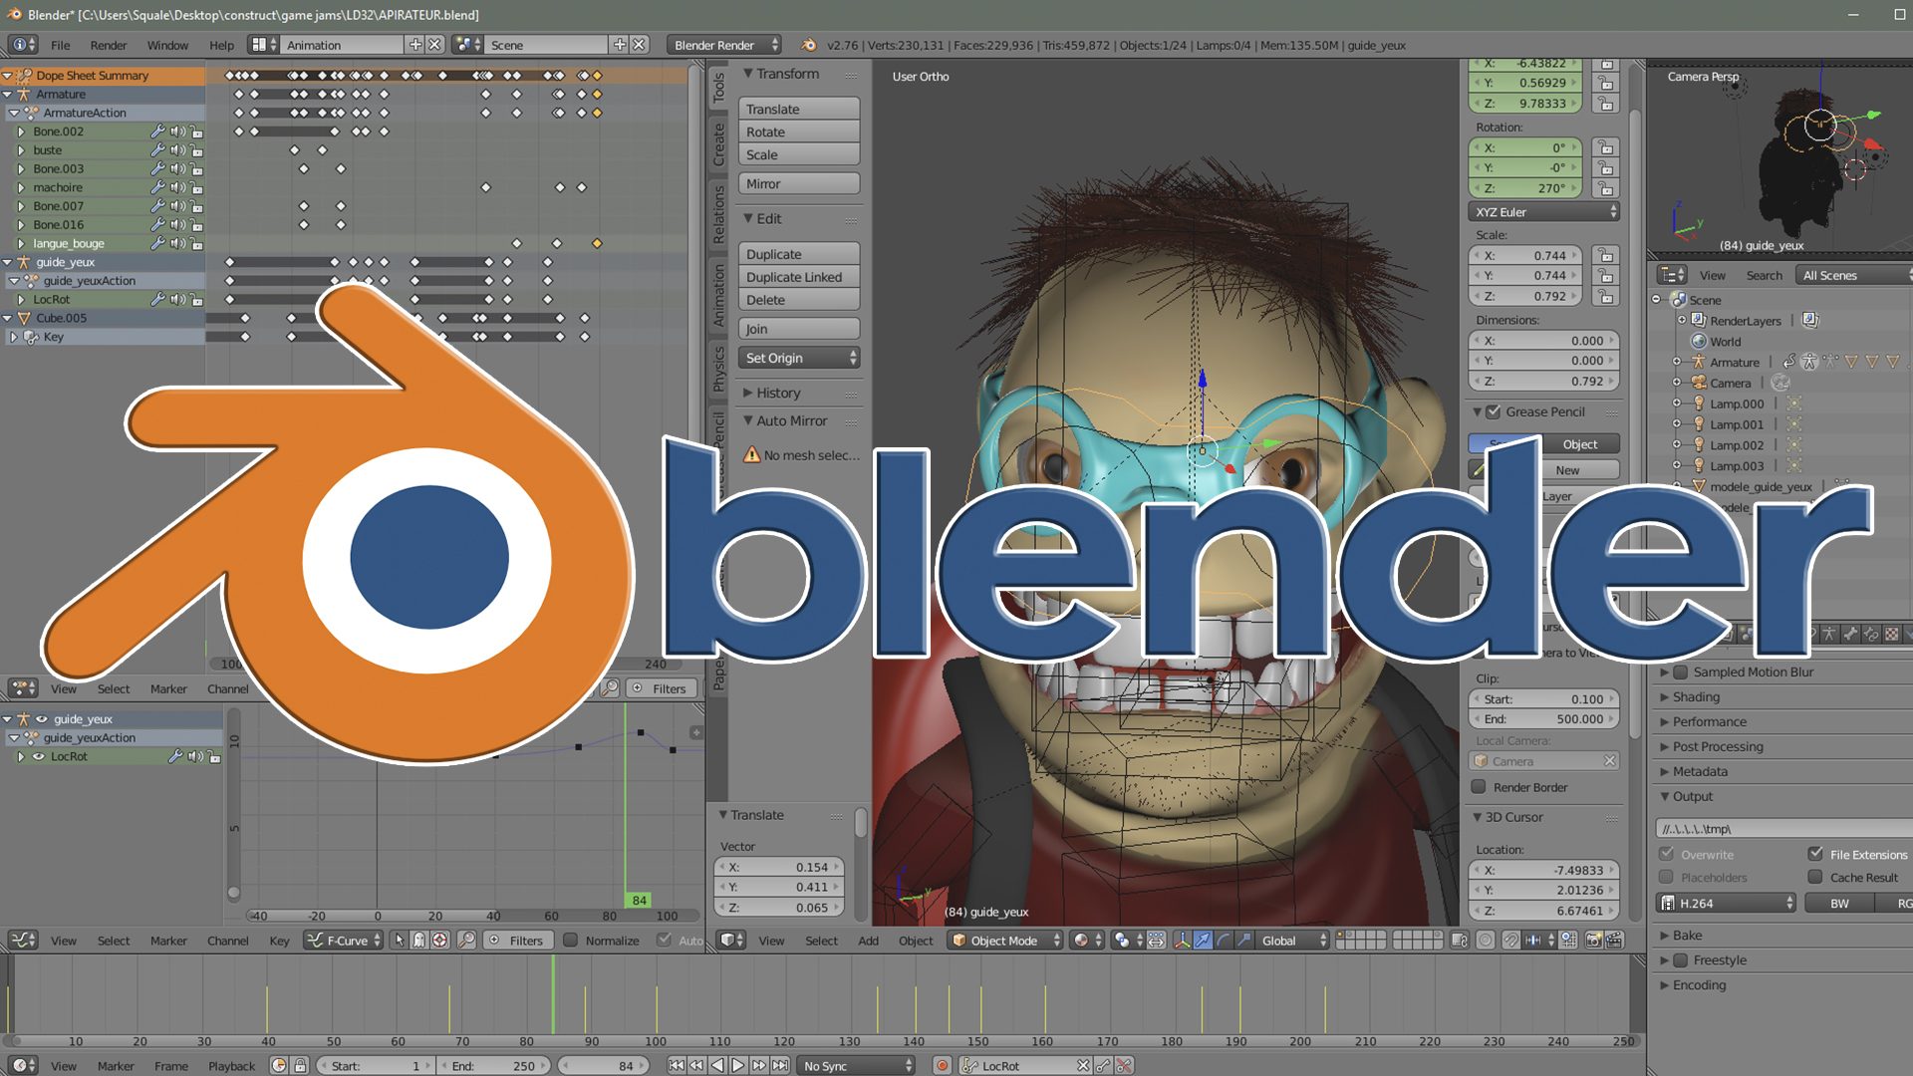1913x1076 pixels.
Task: Click the Graph editor type icon
Action: pyautogui.click(x=22, y=941)
